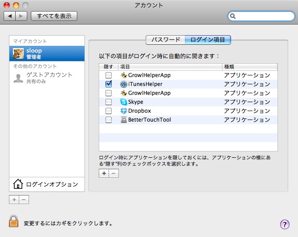The image size is (298, 237).
Task: Click the sloop account cheetah picture
Action: tap(18, 53)
